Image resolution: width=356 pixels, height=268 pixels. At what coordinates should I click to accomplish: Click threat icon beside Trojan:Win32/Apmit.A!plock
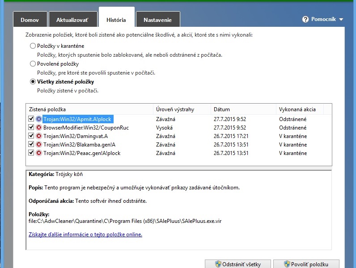coord(38,119)
